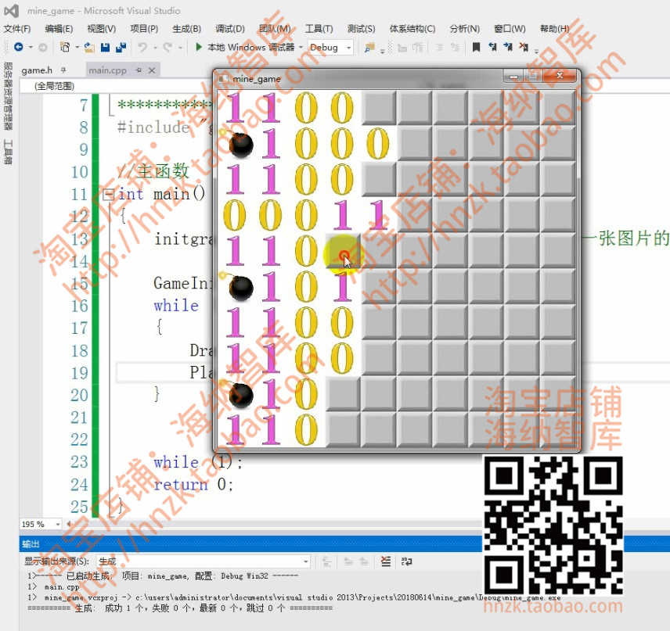
Task: Open the 服务器资源管理器 side tab
Action: (x=8, y=96)
